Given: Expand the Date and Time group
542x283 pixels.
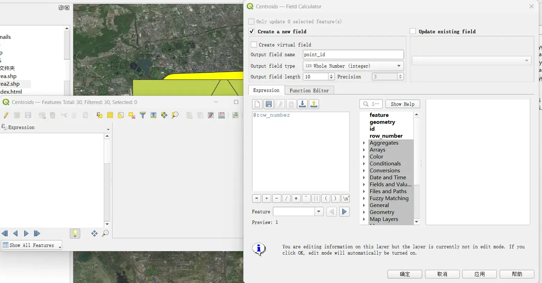Looking at the screenshot, I should [364, 178].
